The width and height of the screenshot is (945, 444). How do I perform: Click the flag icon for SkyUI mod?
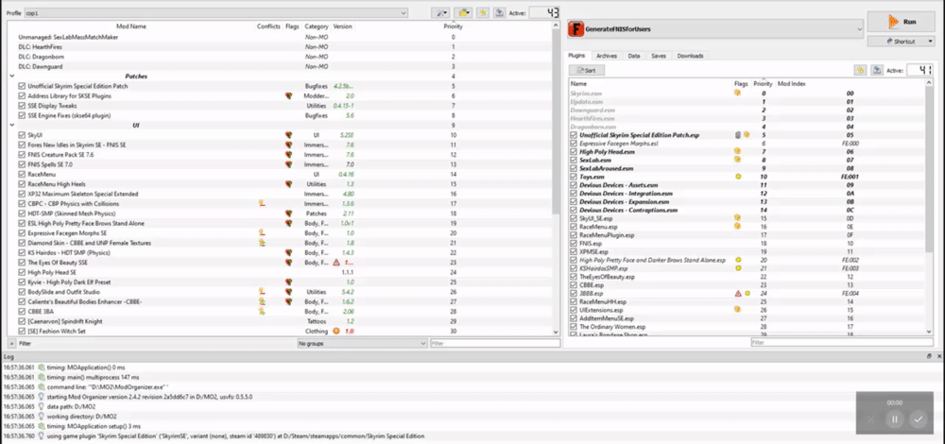click(288, 135)
